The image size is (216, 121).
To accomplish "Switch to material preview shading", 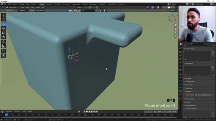I will (x=171, y=7).
